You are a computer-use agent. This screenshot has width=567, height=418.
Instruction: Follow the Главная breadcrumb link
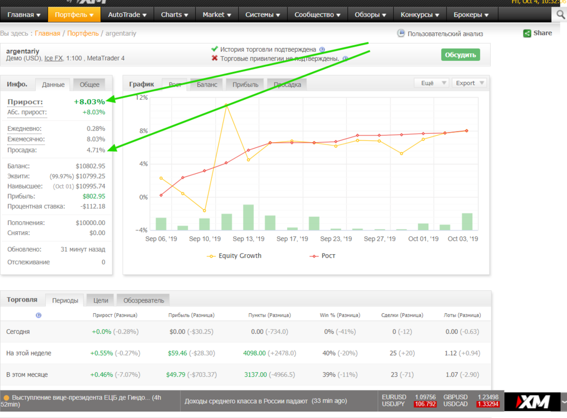[47, 33]
